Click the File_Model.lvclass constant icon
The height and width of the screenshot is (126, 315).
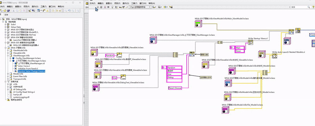click(225, 110)
